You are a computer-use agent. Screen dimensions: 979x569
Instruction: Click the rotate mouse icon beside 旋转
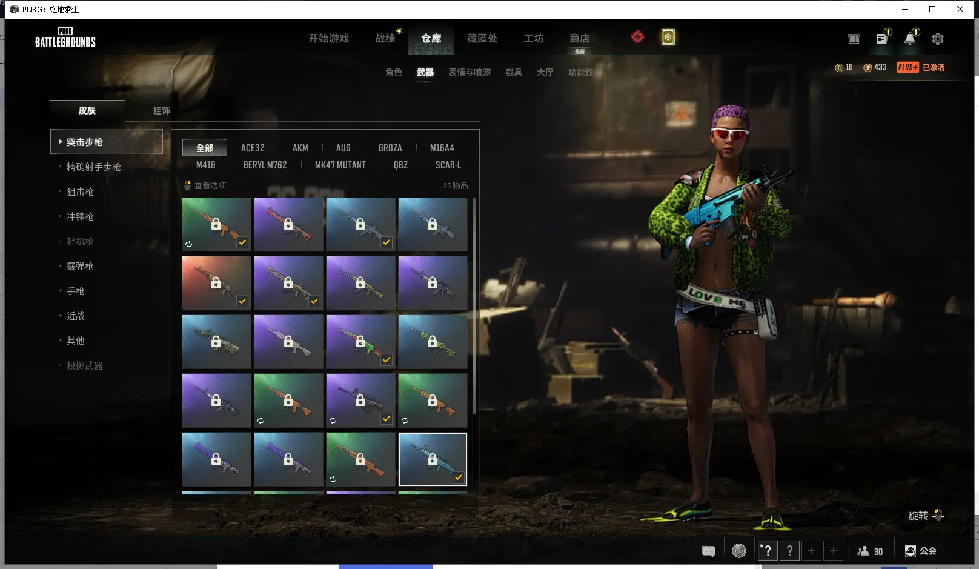pyautogui.click(x=938, y=515)
